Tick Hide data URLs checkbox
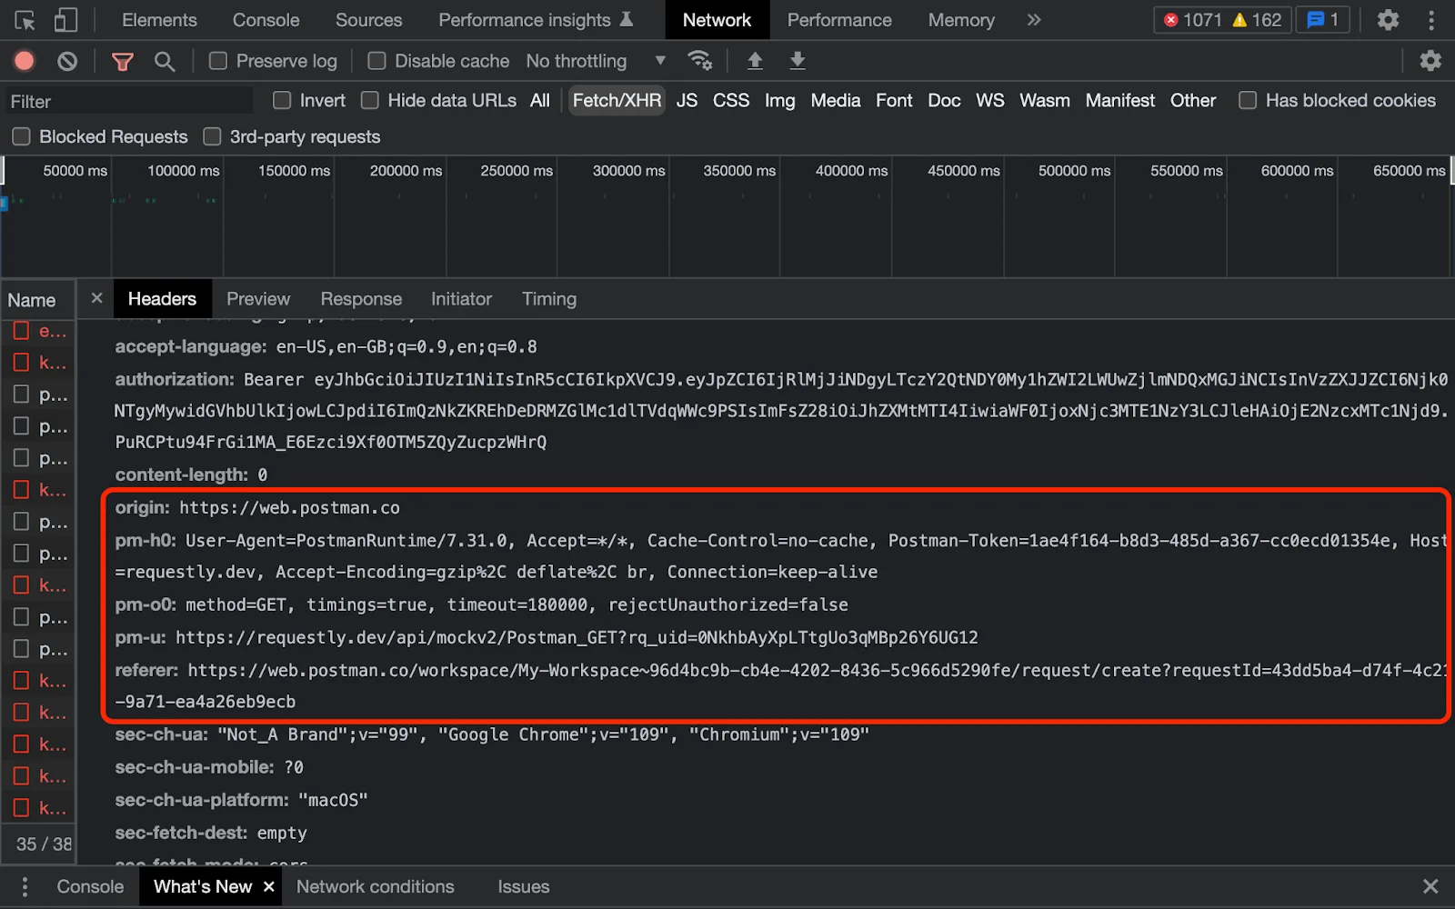Image resolution: width=1455 pixels, height=909 pixels. click(370, 100)
